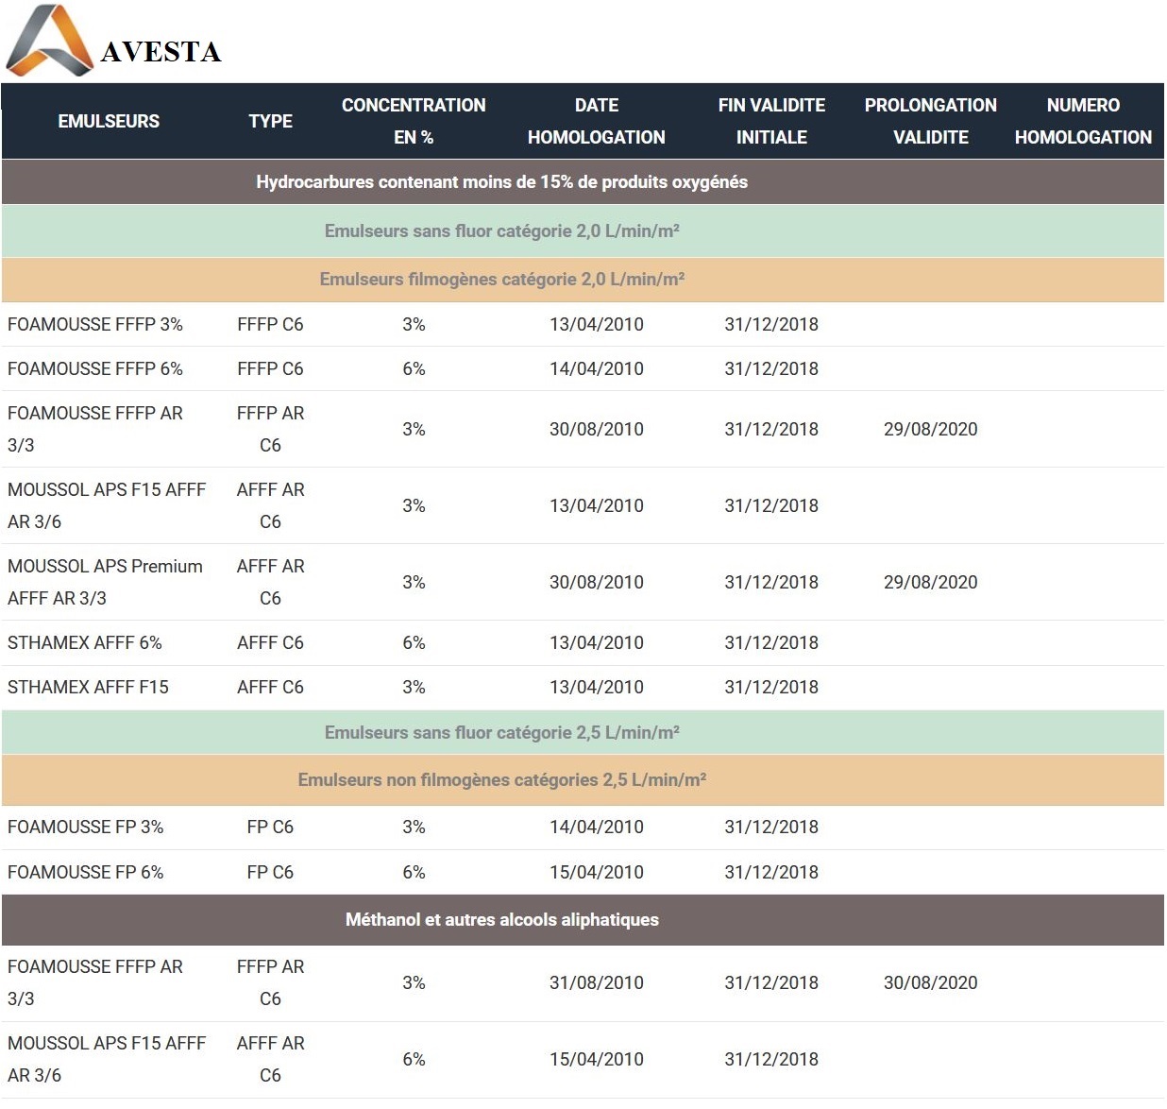The image size is (1167, 1109).
Task: Click the NUMERO HOMOLOGATION column header
Action: [1083, 121]
